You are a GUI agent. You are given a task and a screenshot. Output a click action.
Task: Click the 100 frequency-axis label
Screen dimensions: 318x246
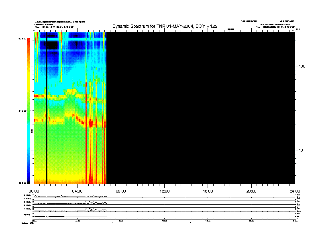[302, 66]
